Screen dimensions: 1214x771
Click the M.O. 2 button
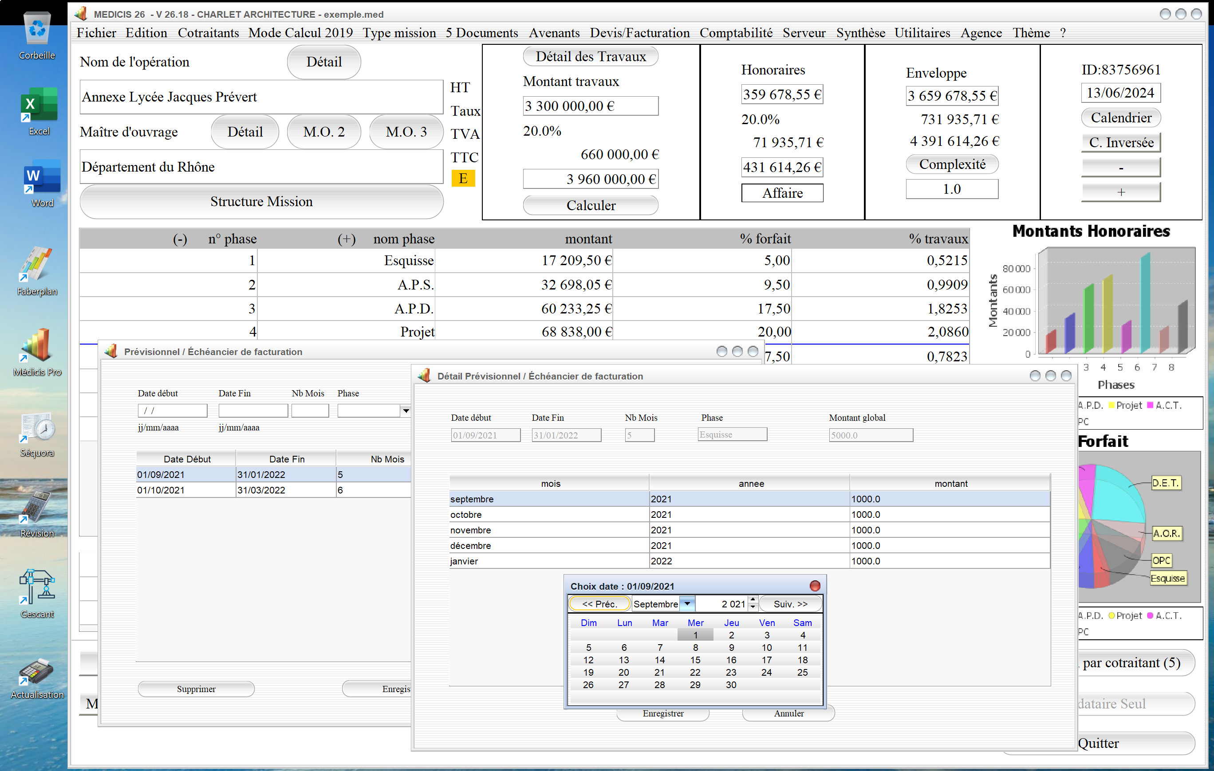coord(323,132)
